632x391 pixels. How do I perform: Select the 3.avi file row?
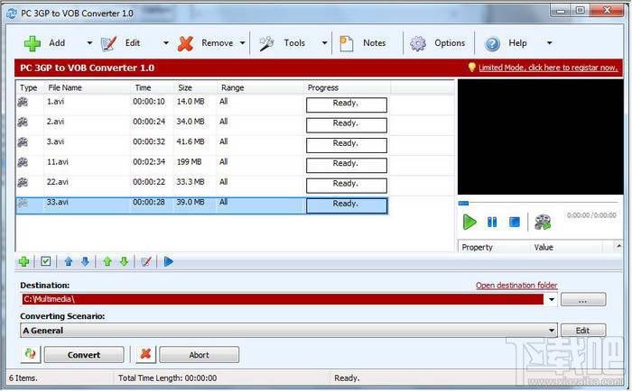tap(201, 145)
